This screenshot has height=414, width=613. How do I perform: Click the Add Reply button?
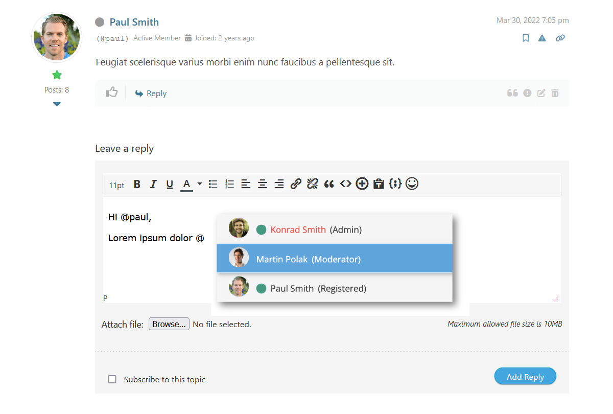click(525, 376)
